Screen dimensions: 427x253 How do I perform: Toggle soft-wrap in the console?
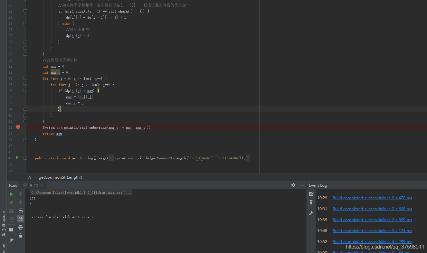click(21, 211)
